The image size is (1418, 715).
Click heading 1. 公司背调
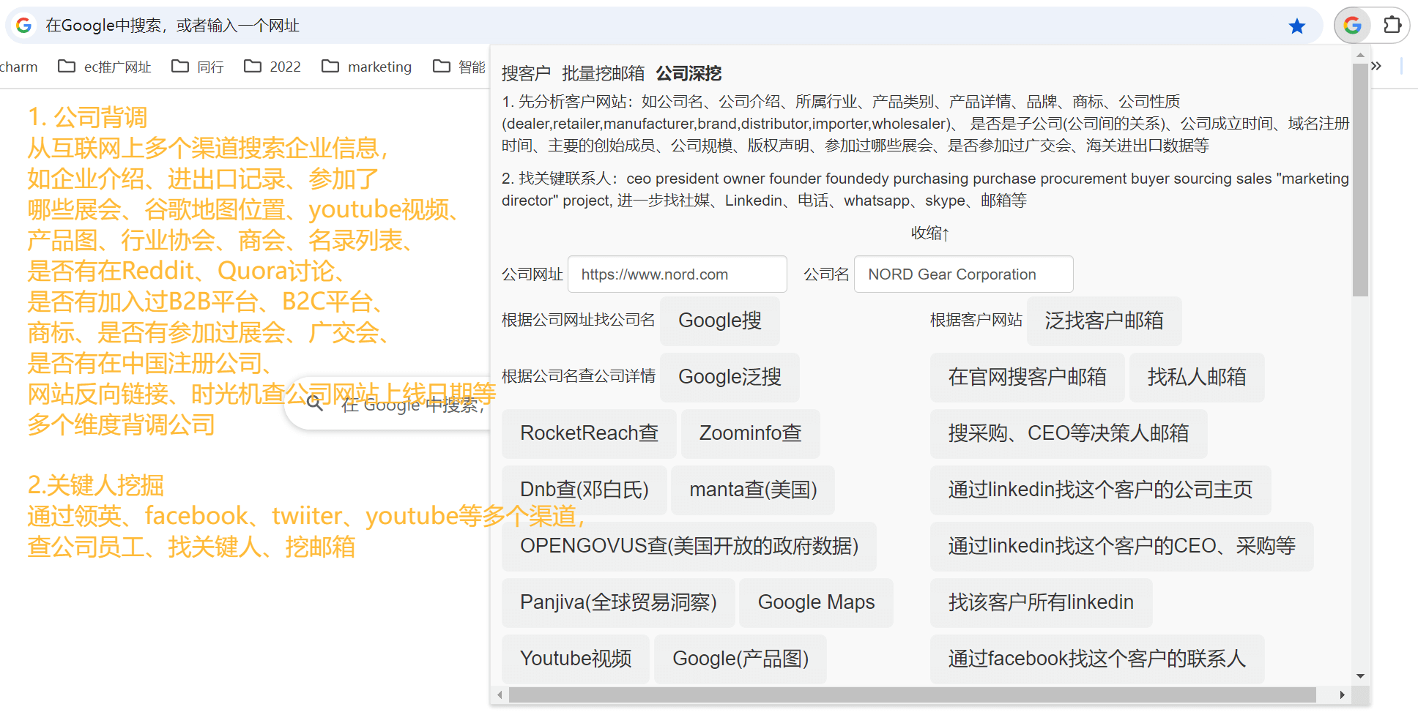click(x=87, y=117)
